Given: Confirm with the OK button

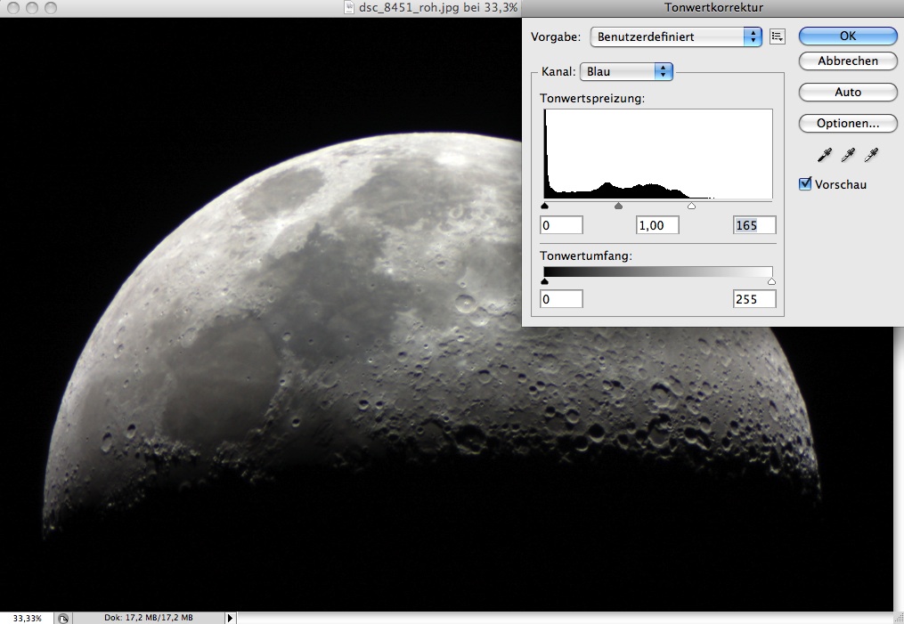Looking at the screenshot, I should pyautogui.click(x=848, y=36).
